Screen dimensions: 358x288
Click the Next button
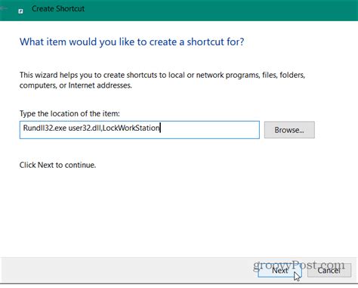[x=279, y=270]
